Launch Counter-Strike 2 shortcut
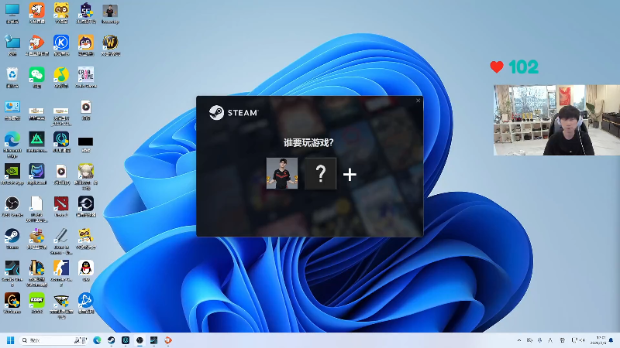620x348 pixels. click(x=61, y=273)
